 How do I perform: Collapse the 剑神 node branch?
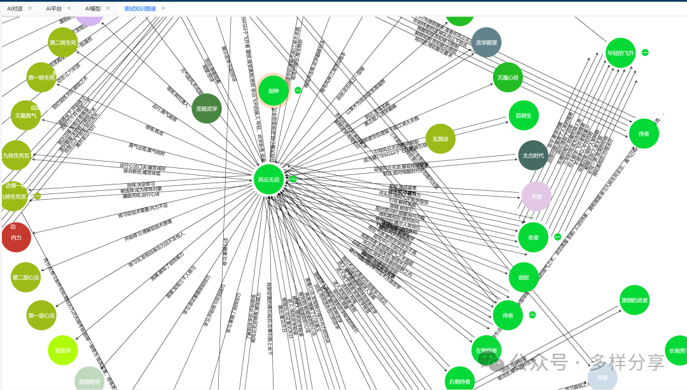pyautogui.click(x=298, y=90)
